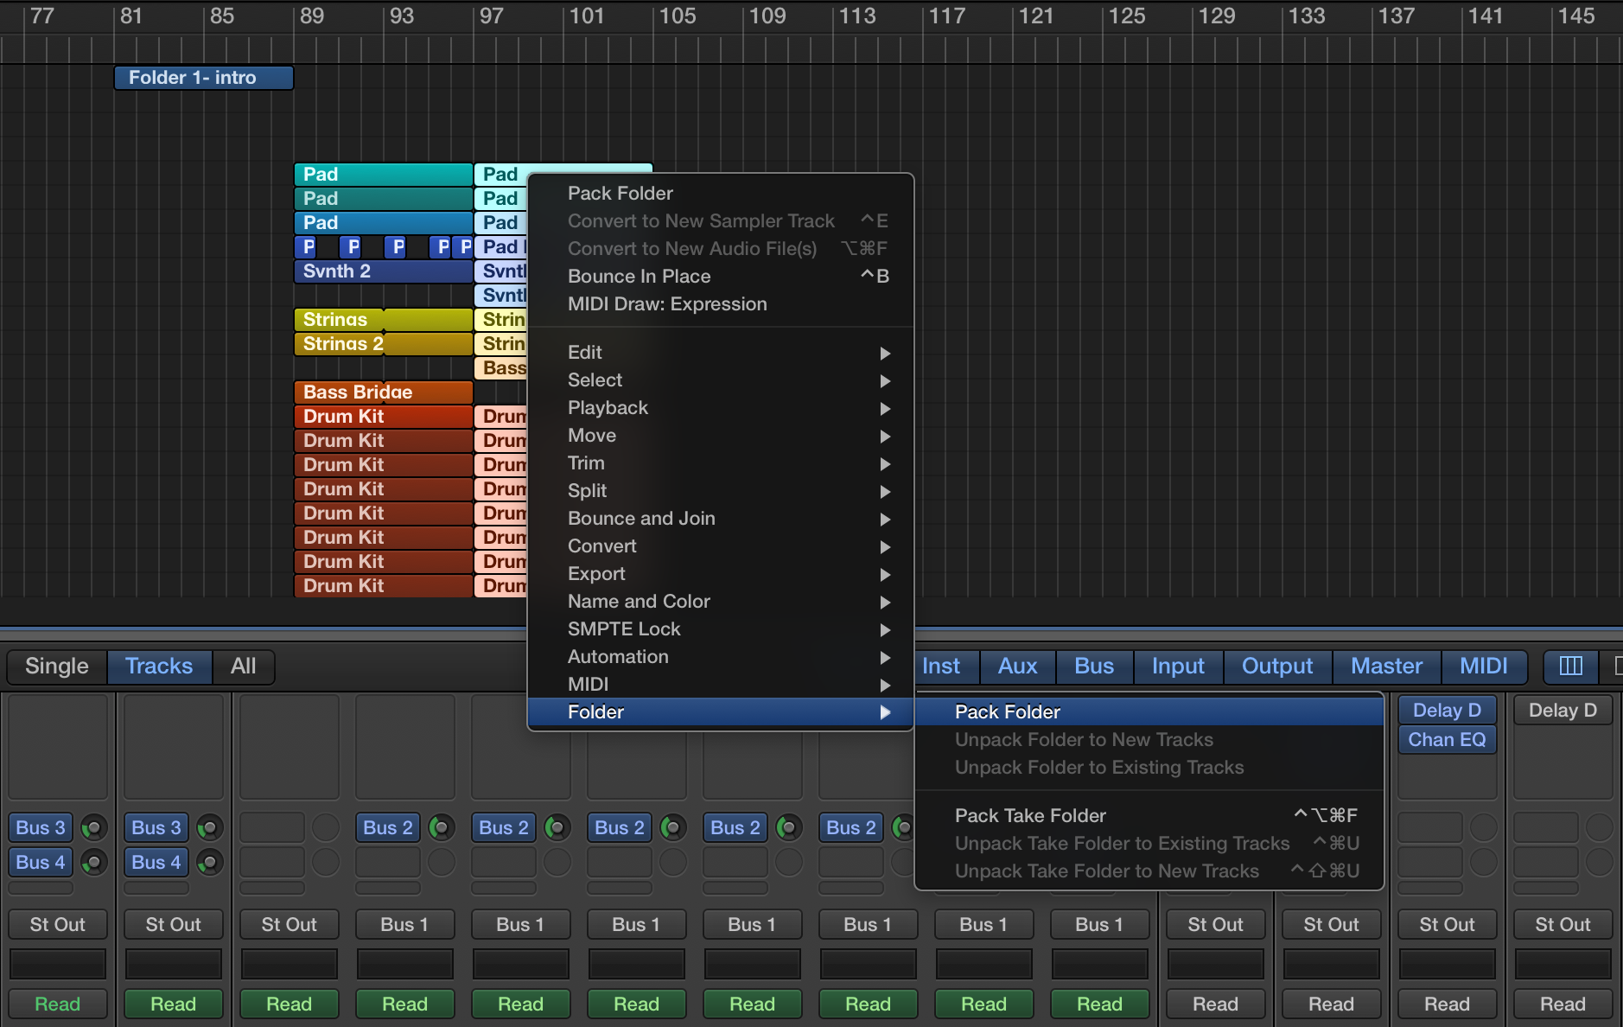
Task: Expand the Edit submenu
Action: [584, 352]
